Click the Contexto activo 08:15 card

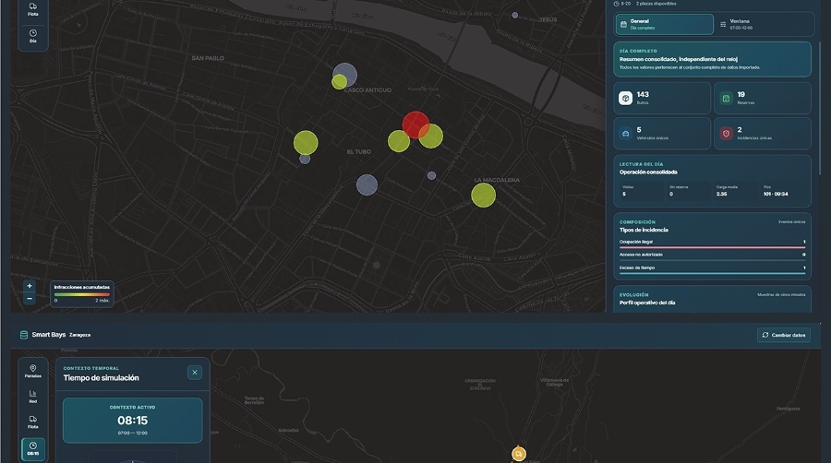click(132, 421)
